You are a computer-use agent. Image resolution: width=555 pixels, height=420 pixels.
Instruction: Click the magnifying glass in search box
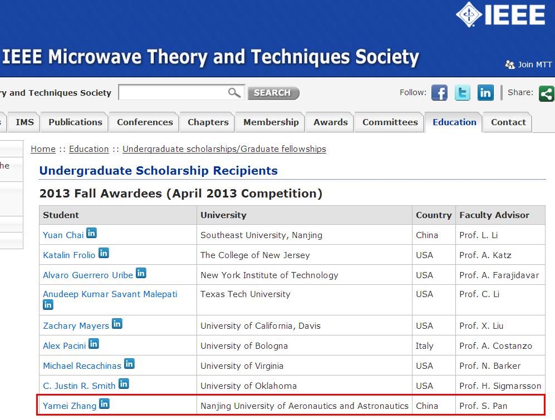tap(235, 92)
